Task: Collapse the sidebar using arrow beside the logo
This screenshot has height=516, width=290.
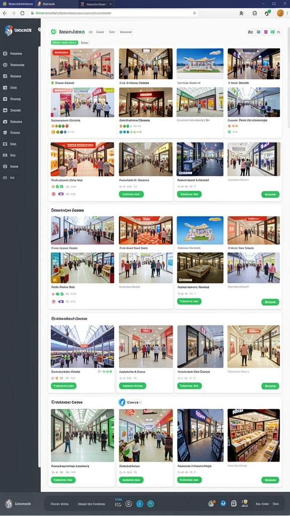Action: (x=39, y=30)
